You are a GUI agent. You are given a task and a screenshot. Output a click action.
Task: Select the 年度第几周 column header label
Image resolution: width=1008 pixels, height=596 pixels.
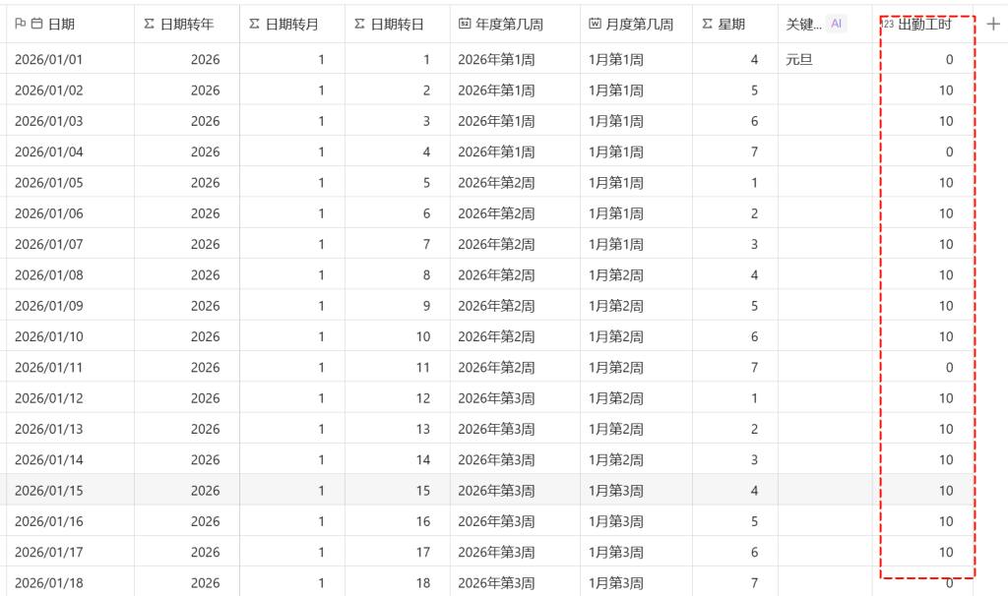click(509, 25)
